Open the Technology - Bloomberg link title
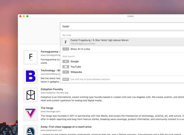Viewport: 184px width, 135px height. click(x=51, y=70)
